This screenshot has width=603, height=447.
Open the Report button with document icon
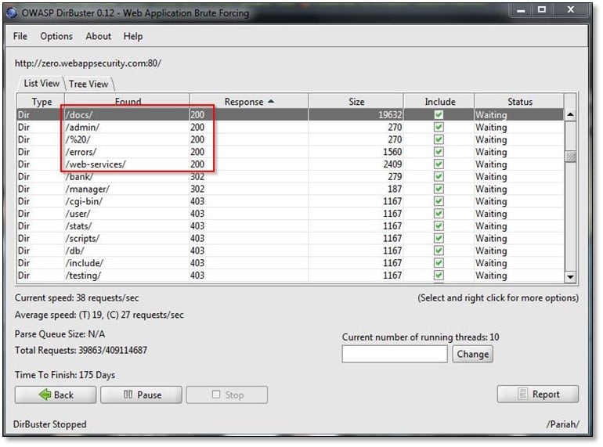click(x=538, y=395)
